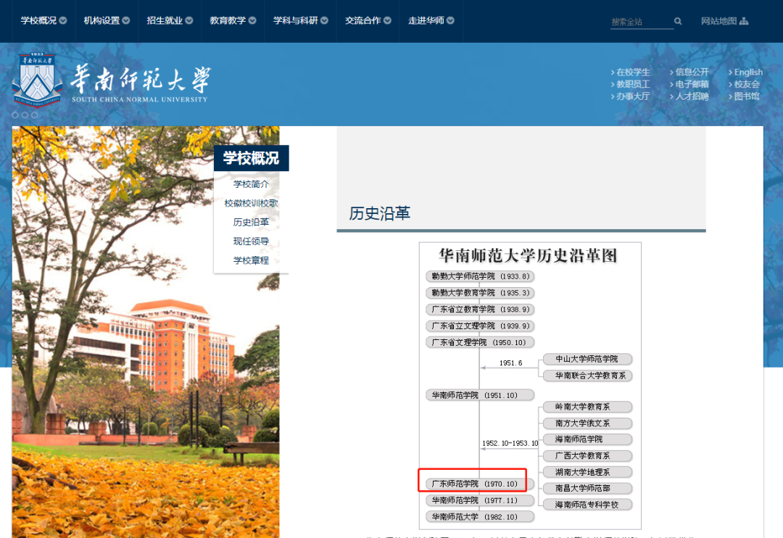Click 岭南大学教育系 entry
Image resolution: width=783 pixels, height=538 pixels.
click(587, 407)
